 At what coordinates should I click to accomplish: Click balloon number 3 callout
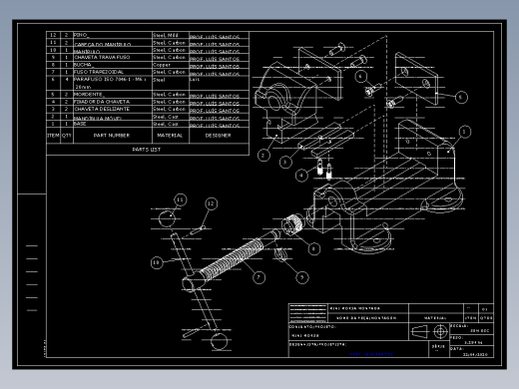[x=285, y=163]
